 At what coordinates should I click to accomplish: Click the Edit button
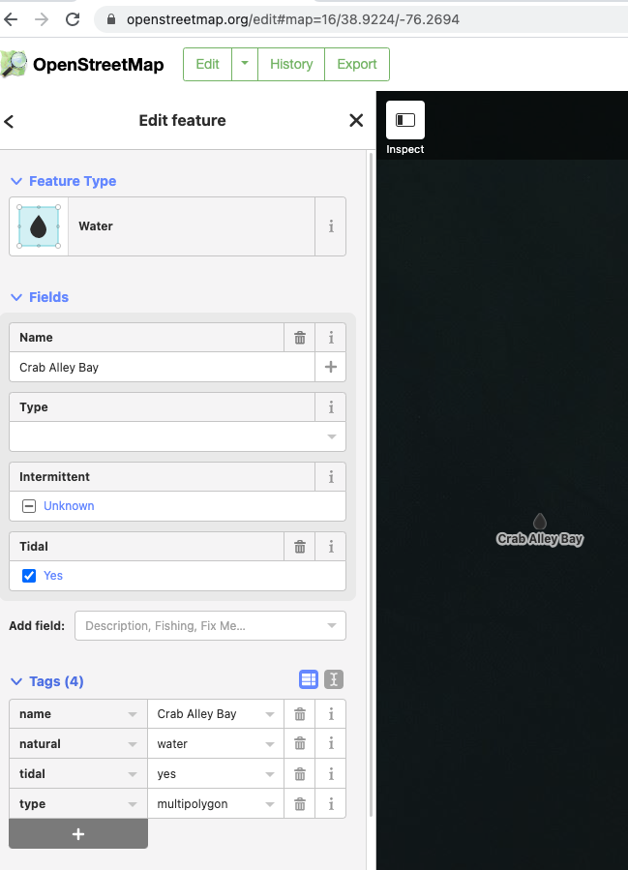(207, 65)
